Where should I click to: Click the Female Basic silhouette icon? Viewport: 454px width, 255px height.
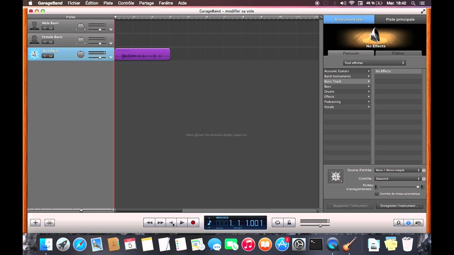(x=34, y=40)
